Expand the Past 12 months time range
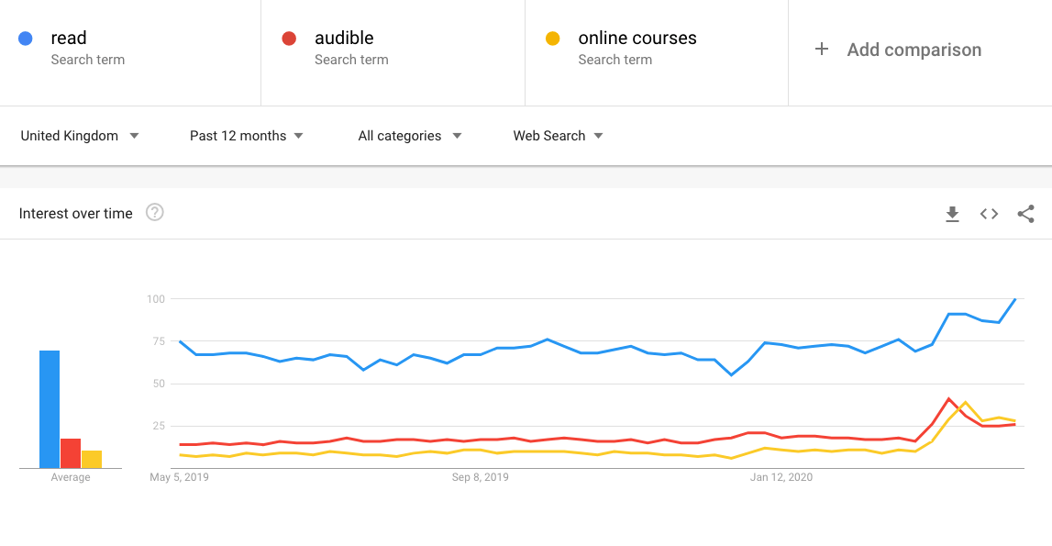Viewport: 1052px width, 546px height. (246, 136)
